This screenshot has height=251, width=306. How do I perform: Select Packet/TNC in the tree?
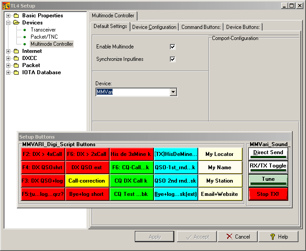(x=44, y=37)
